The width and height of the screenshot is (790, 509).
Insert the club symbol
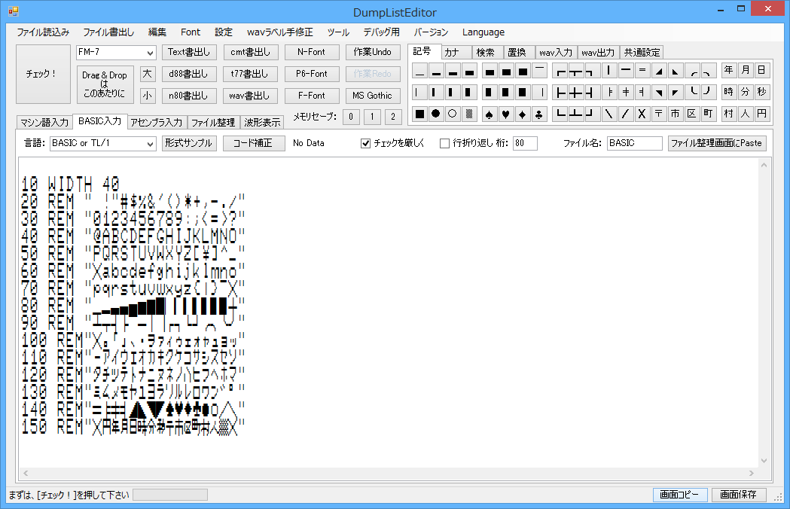tap(539, 114)
